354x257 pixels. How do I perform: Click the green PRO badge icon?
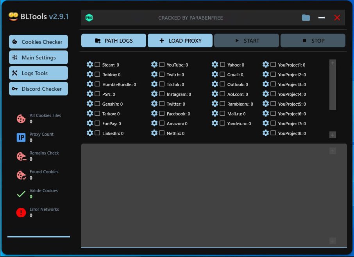click(89, 18)
